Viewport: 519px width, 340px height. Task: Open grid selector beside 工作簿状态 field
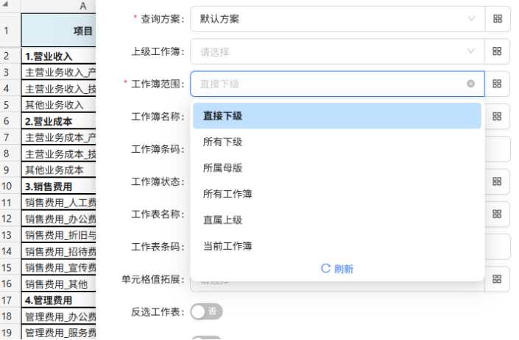(x=497, y=181)
